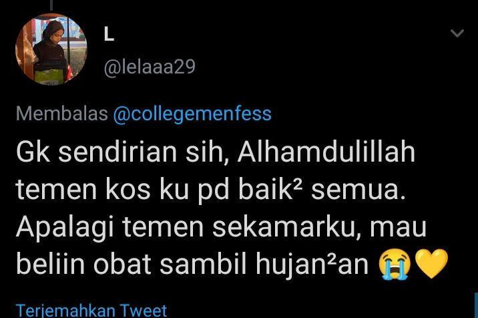Click the phrase beliin obat sambil
Image resolution: width=478 pixels, height=318 pixels.
131,264
